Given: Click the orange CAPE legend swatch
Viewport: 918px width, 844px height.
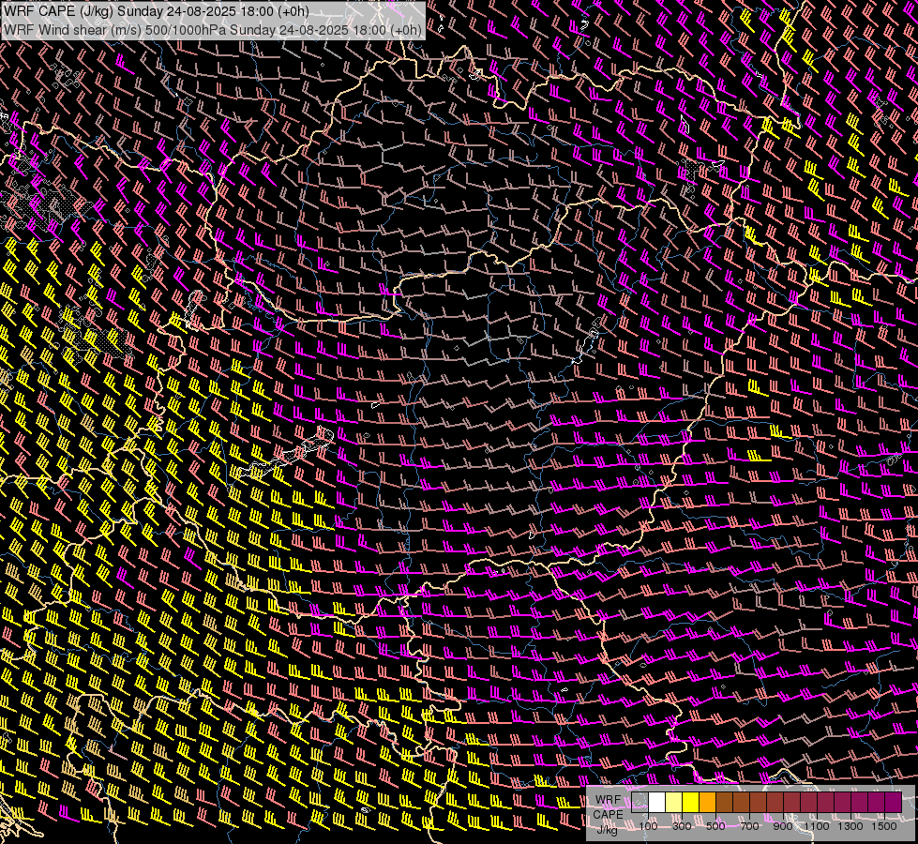Looking at the screenshot, I should click(707, 802).
